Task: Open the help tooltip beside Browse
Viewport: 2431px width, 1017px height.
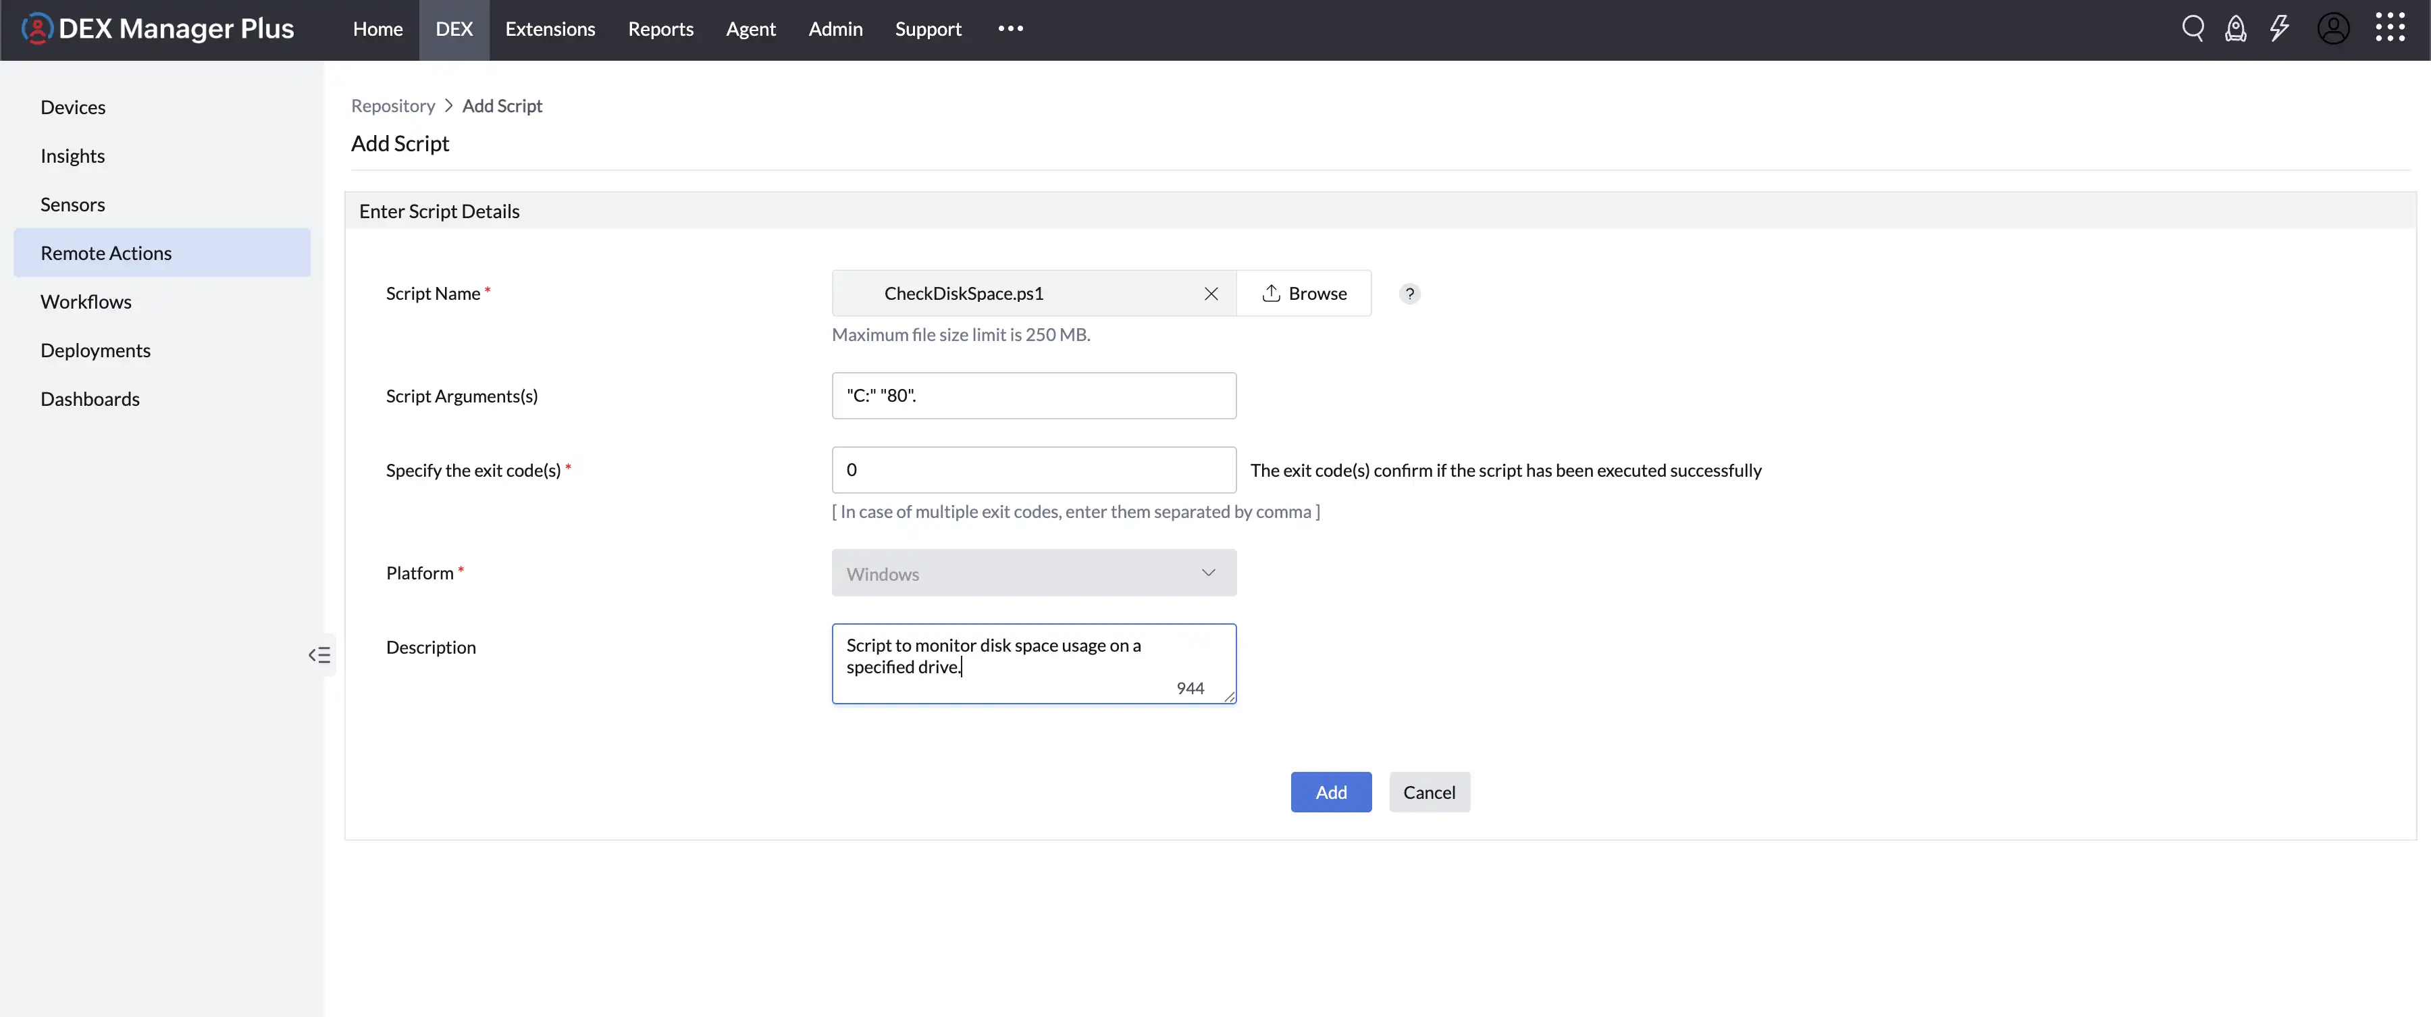Action: (x=1409, y=293)
